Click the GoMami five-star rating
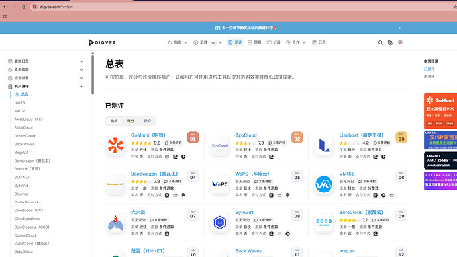Viewport: 457px width, 257px height. click(x=141, y=143)
